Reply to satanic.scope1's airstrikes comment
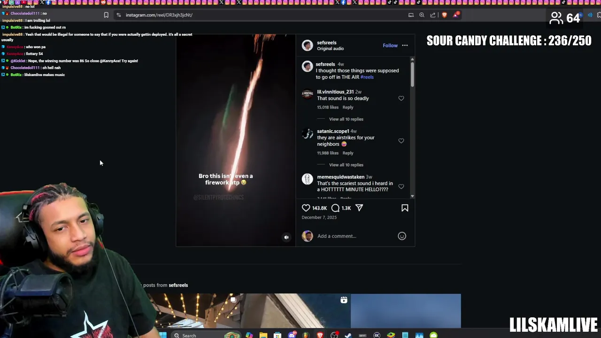Image resolution: width=601 pixels, height=338 pixels. click(x=348, y=153)
